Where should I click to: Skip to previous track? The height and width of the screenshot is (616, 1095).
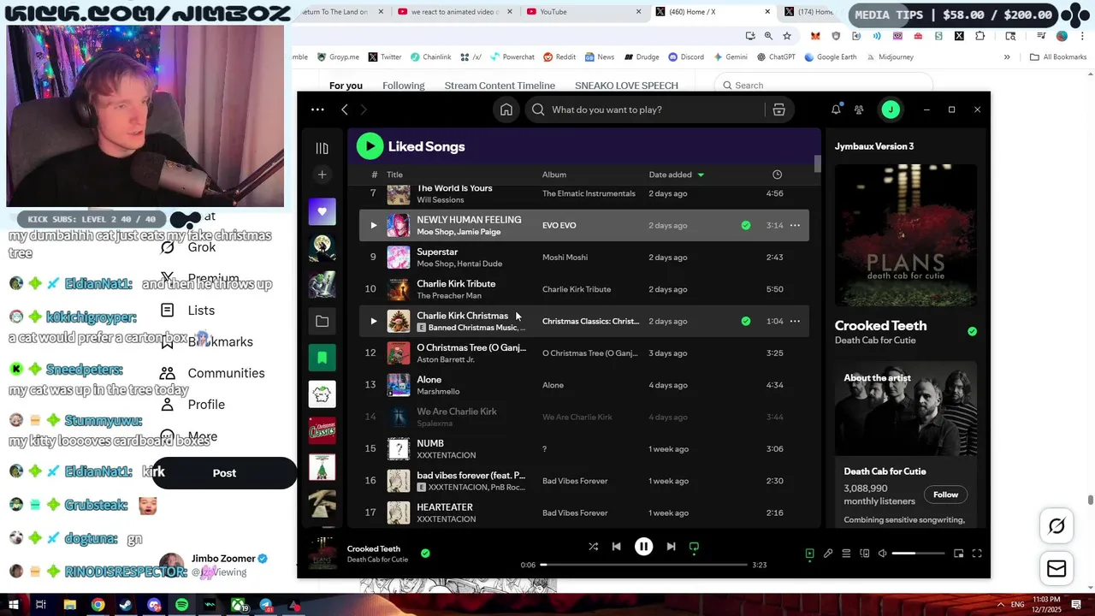pyautogui.click(x=616, y=547)
